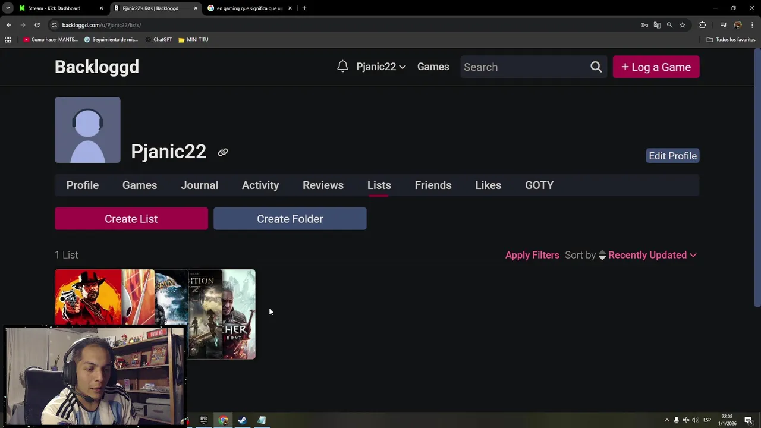This screenshot has height=428, width=761.
Task: Close the Kick Dashboard browser tab
Action: (101, 8)
